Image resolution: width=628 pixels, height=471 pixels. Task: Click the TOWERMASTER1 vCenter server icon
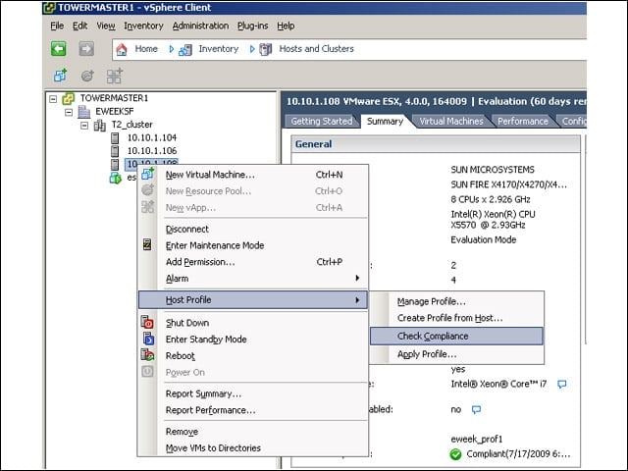pyautogui.click(x=69, y=98)
